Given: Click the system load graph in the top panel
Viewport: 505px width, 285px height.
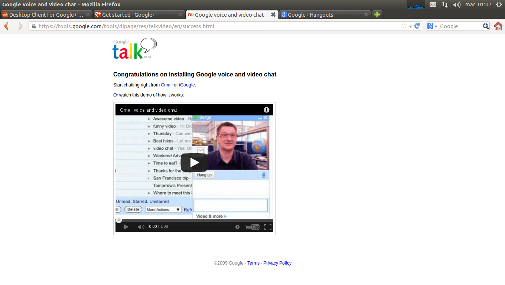Looking at the screenshot, I should (416, 4).
